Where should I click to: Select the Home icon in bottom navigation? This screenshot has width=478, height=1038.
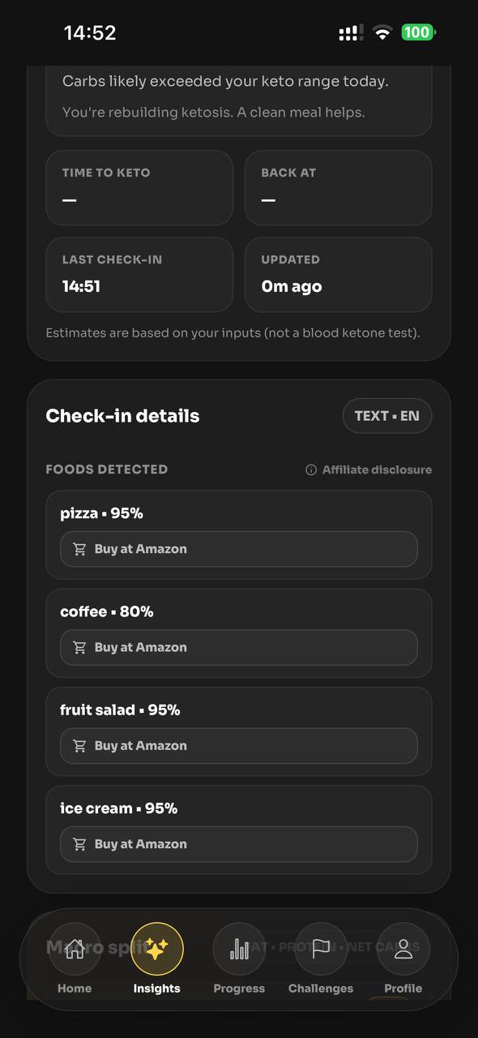pyautogui.click(x=74, y=949)
